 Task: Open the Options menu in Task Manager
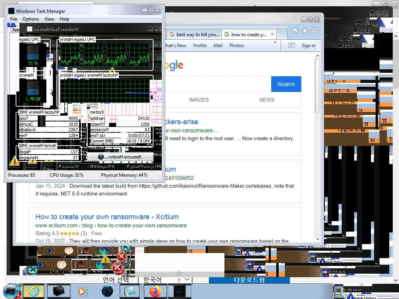pos(31,19)
